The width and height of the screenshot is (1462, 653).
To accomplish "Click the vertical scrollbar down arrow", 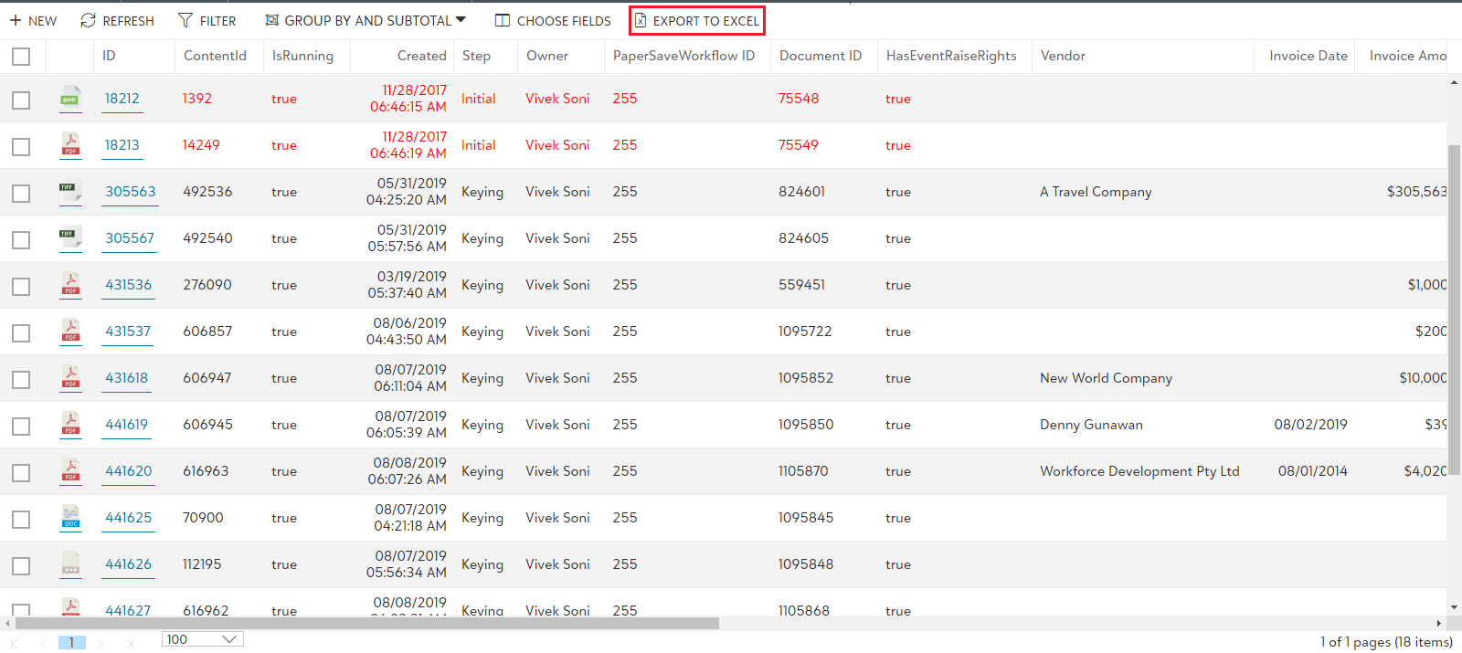I will tap(1454, 607).
